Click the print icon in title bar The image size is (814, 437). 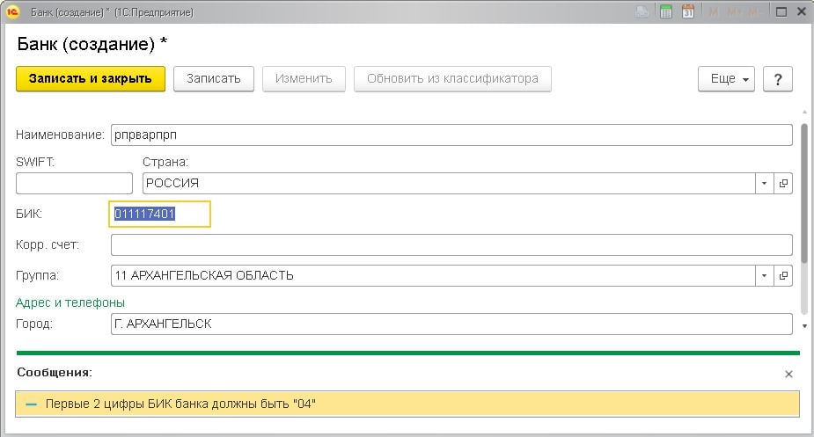(643, 12)
